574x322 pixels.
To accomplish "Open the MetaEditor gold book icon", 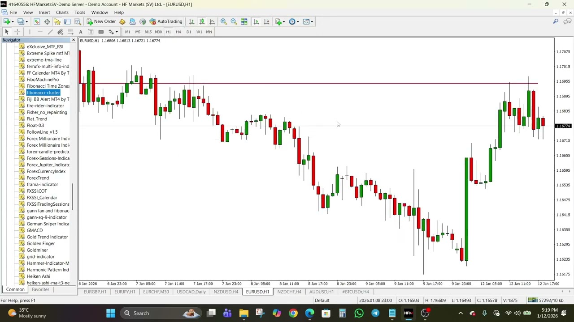I will (122, 21).
